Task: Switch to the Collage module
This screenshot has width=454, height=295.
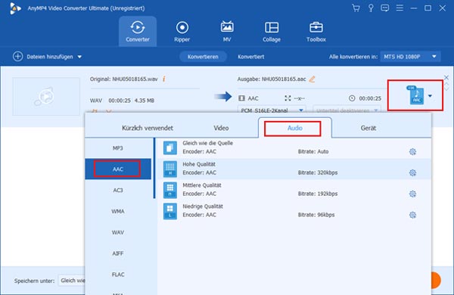Action: 272,32
